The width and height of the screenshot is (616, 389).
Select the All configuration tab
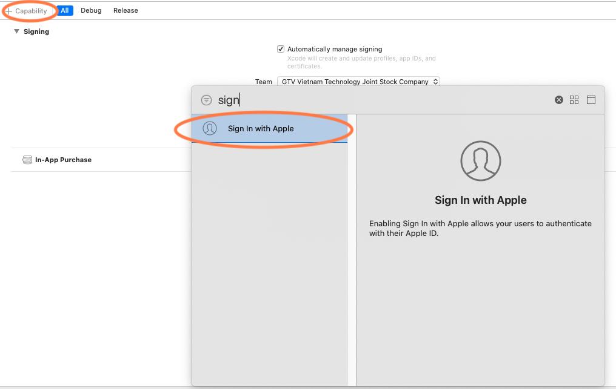(x=65, y=11)
